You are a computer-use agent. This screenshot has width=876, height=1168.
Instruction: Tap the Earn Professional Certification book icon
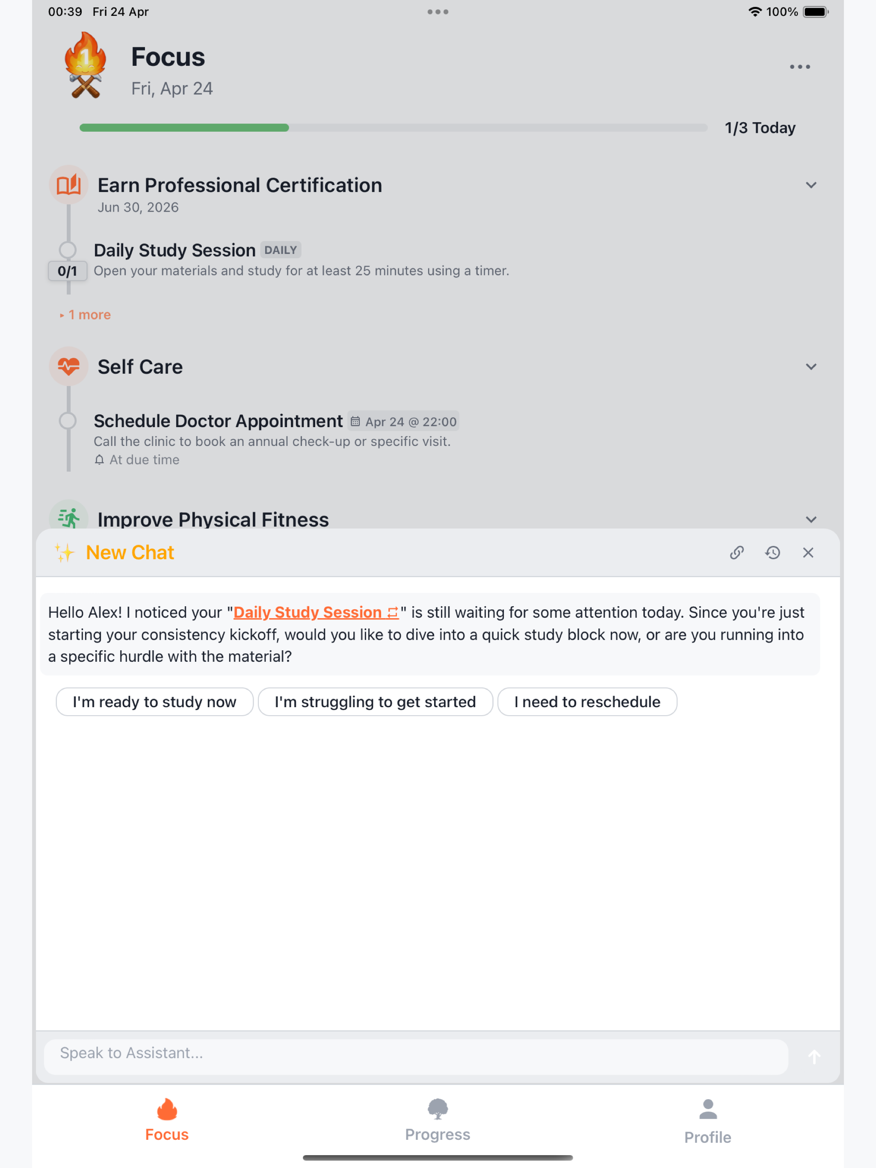point(68,185)
